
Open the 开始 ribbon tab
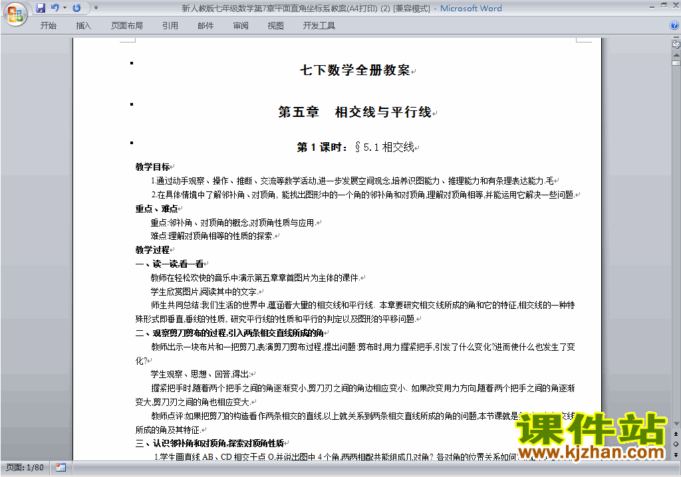[x=48, y=26]
